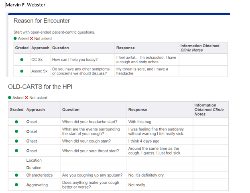Click the red X in first Asked legend
Image resolution: width=250 pixels, height=193 pixels.
pyautogui.click(x=31, y=38)
